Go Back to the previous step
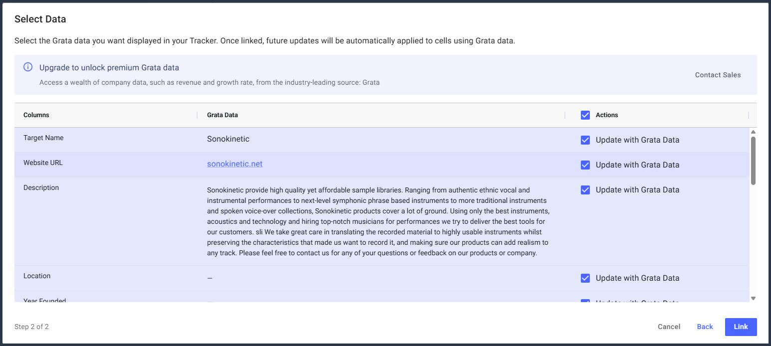This screenshot has height=346, width=771. point(705,327)
